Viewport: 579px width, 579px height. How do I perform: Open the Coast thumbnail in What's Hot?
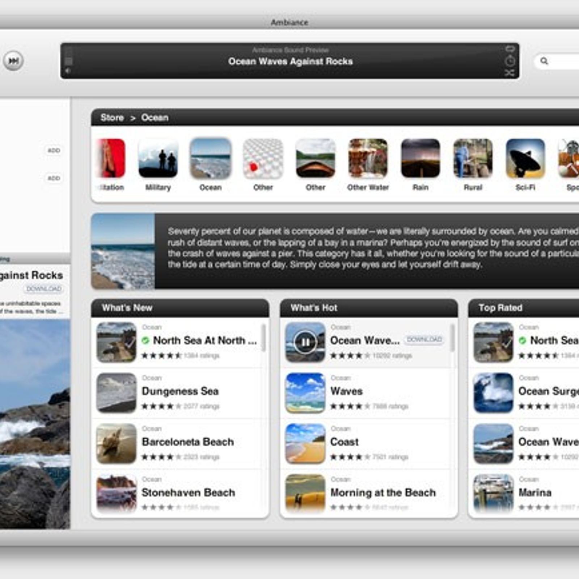pos(305,444)
